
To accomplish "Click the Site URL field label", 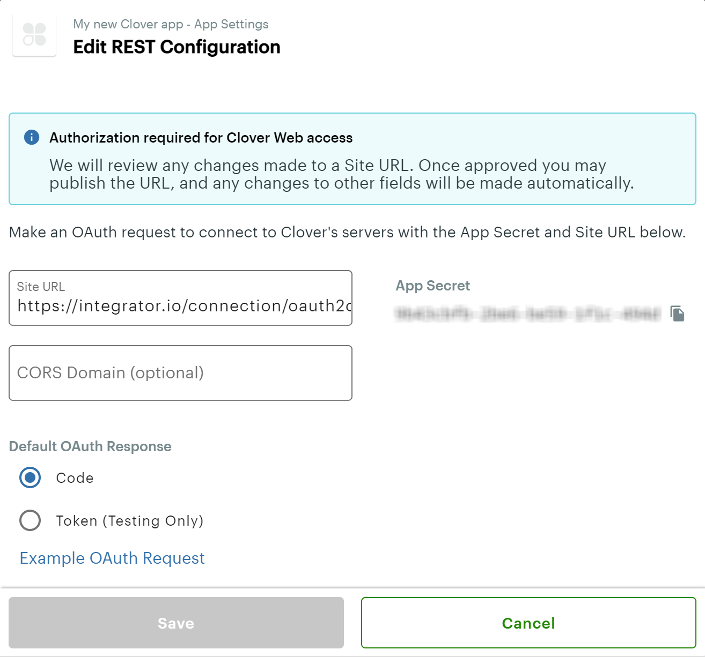I will (41, 287).
